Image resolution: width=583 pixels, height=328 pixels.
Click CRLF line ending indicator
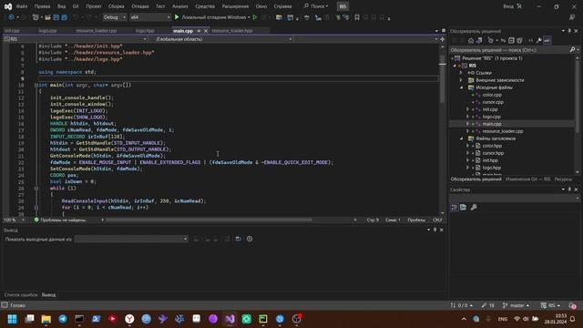tap(437, 220)
